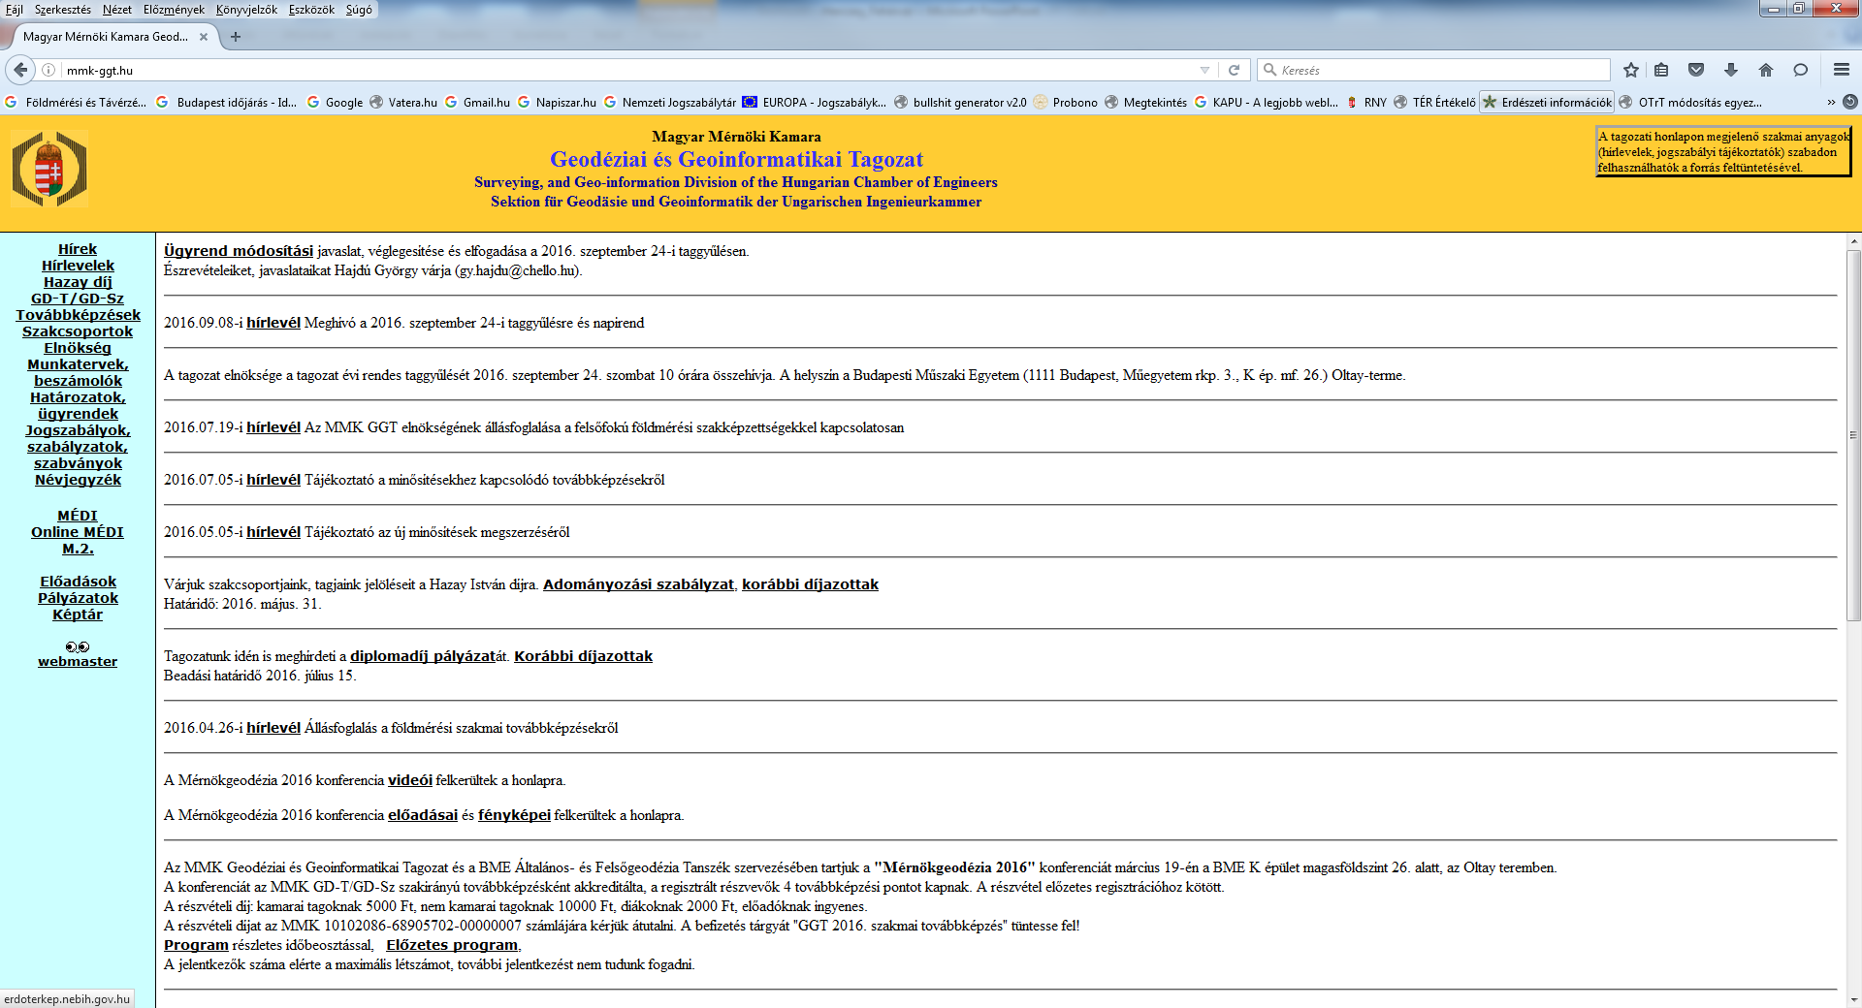The image size is (1862, 1008).
Task: Open the downloads arrow icon
Action: pos(1731,70)
